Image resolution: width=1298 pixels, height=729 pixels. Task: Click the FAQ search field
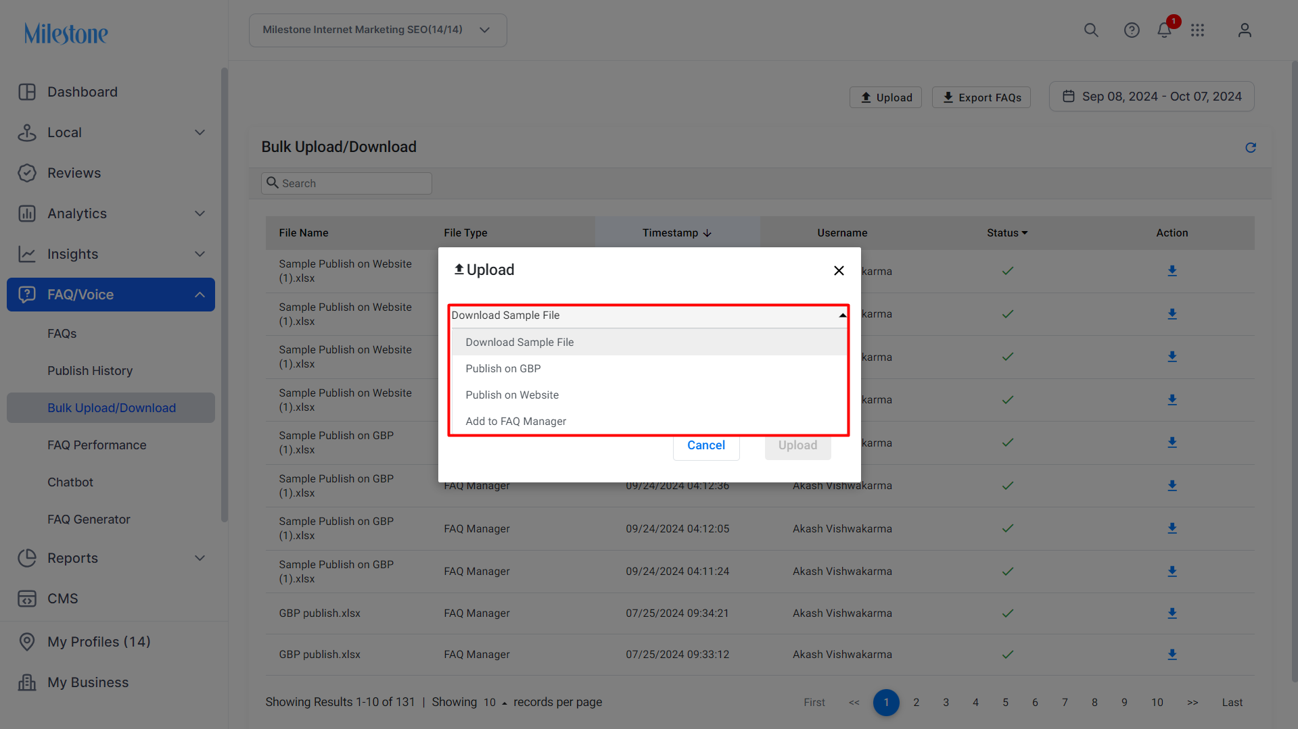tap(346, 183)
